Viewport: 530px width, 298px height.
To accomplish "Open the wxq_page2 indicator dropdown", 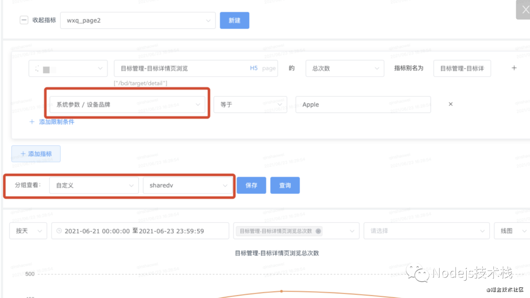I will (x=137, y=20).
